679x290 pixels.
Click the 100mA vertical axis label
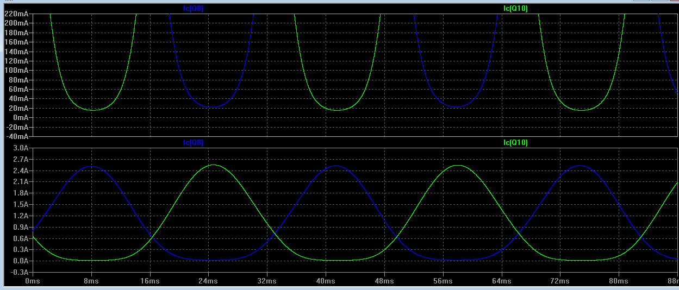point(16,70)
